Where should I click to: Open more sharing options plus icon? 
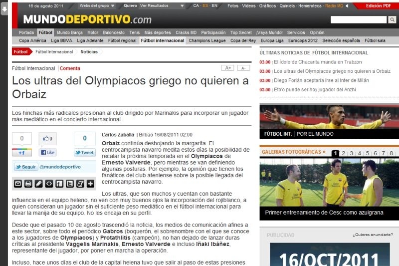91,184
